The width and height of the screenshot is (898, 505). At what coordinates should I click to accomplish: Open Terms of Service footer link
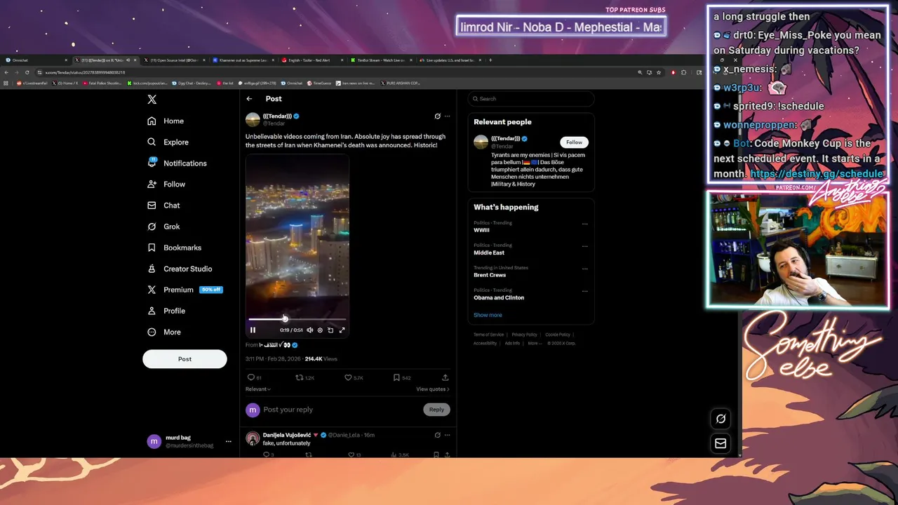(x=488, y=335)
